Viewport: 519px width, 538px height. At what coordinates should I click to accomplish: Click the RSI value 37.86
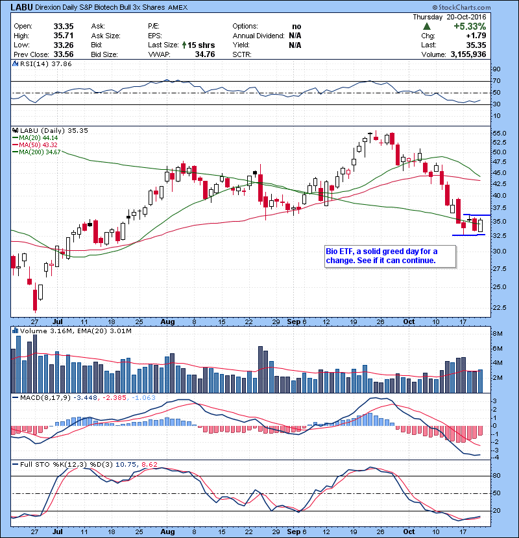click(x=62, y=64)
